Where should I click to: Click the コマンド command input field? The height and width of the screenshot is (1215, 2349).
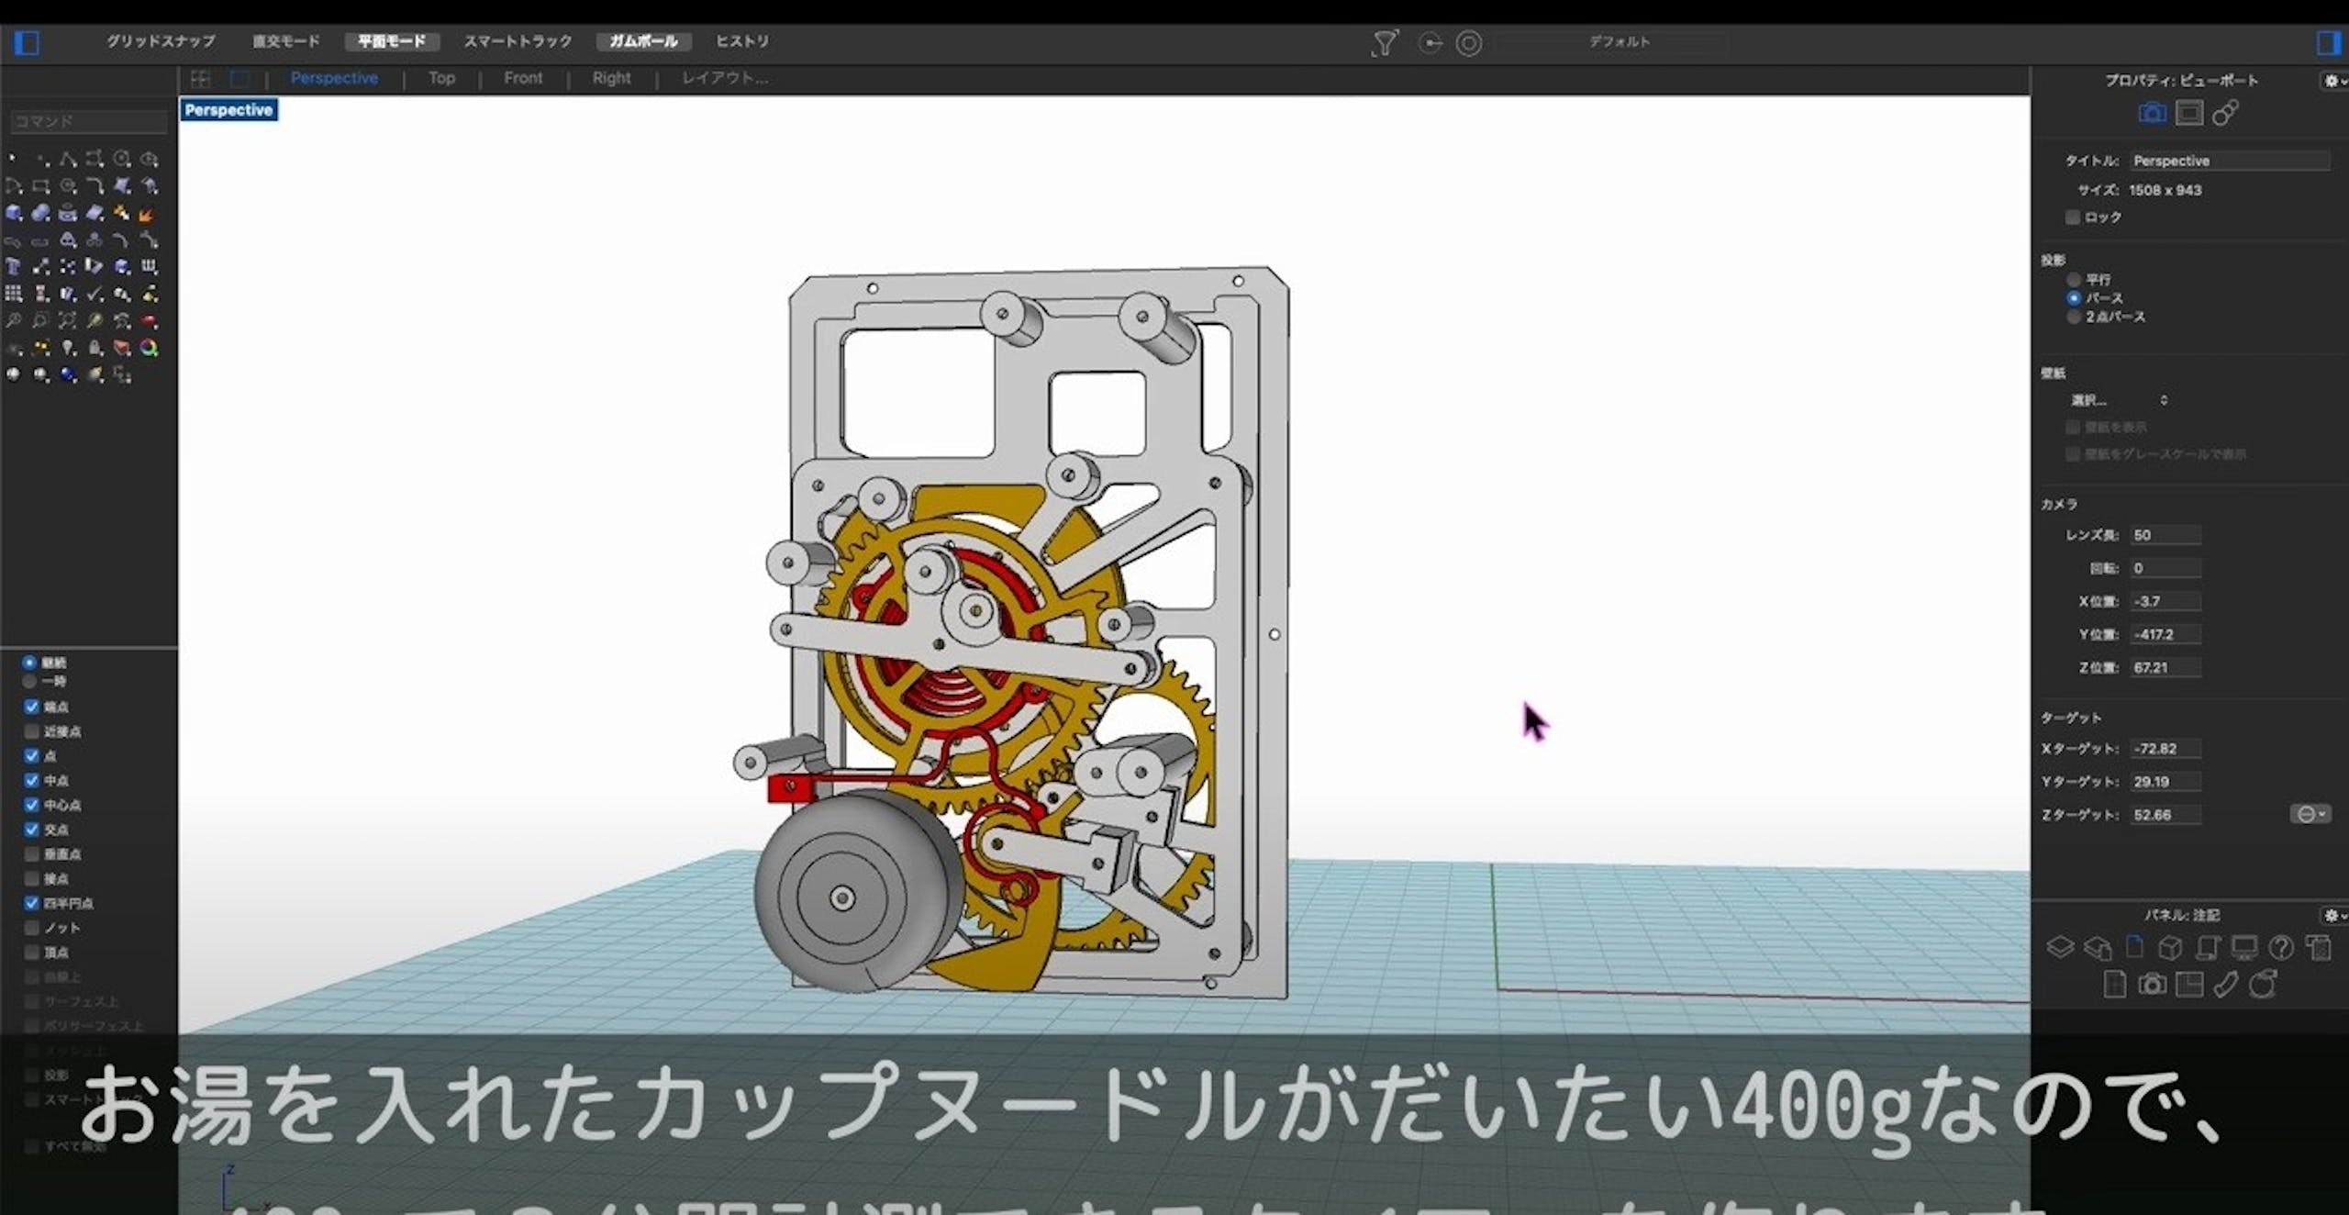89,121
